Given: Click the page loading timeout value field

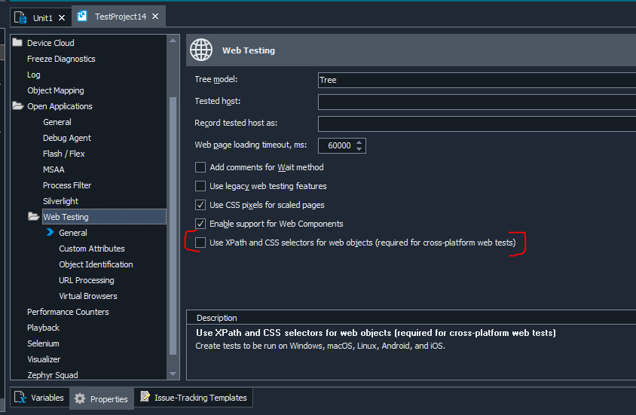Looking at the screenshot, I should click(x=337, y=145).
